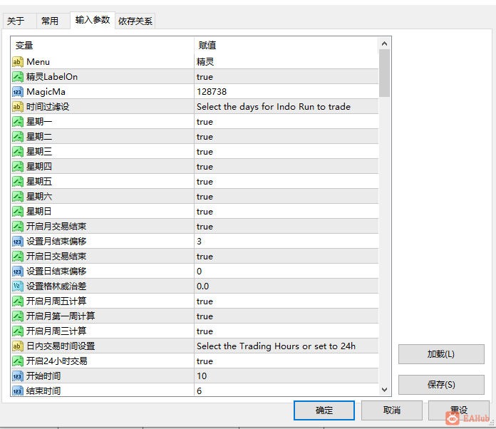Click the 加载(L) button
The width and height of the screenshot is (496, 429).
click(x=441, y=354)
